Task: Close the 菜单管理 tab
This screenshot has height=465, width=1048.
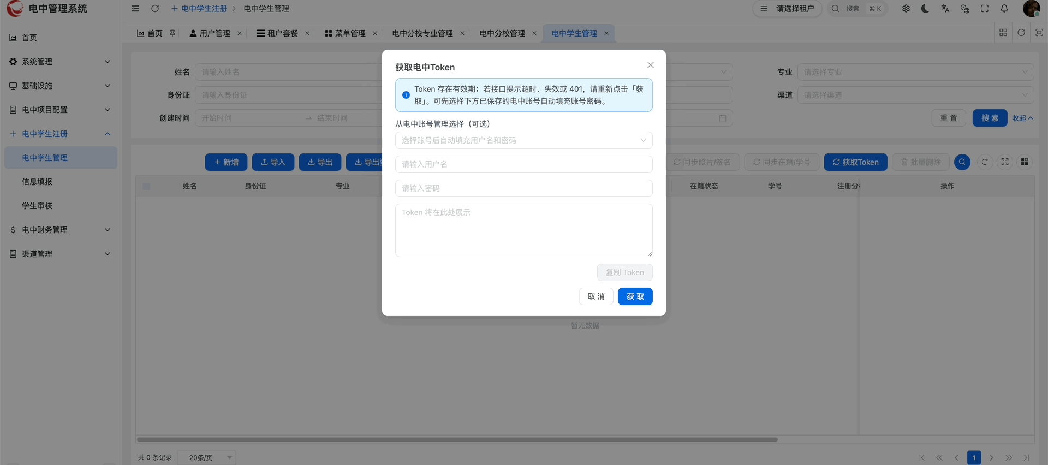Action: click(x=375, y=33)
